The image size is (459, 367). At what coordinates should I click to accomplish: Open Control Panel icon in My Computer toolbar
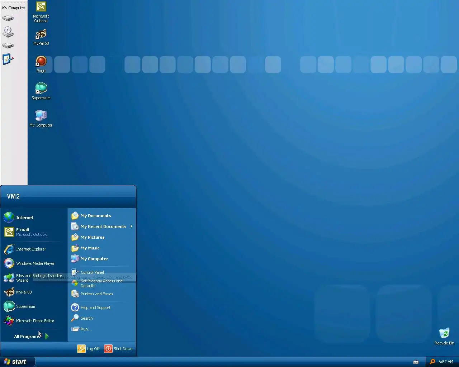pyautogui.click(x=8, y=59)
